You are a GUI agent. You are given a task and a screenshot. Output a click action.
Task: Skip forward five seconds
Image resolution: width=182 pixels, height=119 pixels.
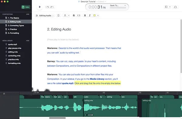click(x=52, y=7)
